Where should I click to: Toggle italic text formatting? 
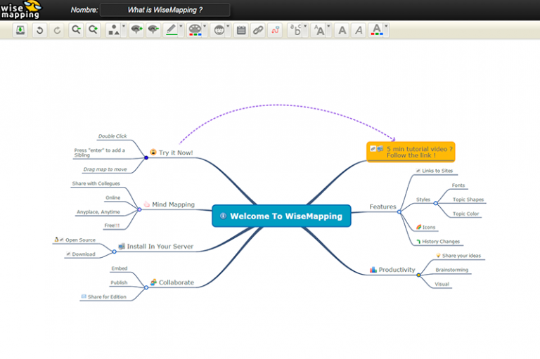(x=359, y=30)
